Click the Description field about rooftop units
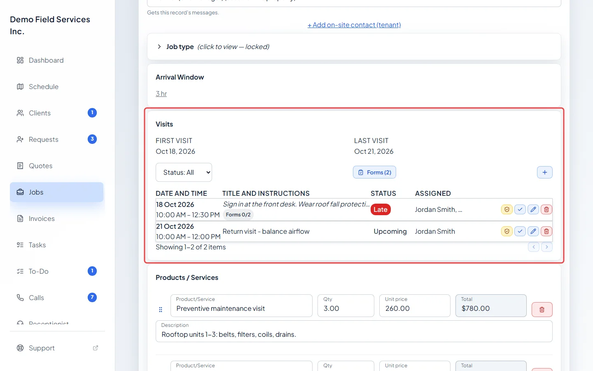Image resolution: width=593 pixels, height=371 pixels. tap(354, 331)
